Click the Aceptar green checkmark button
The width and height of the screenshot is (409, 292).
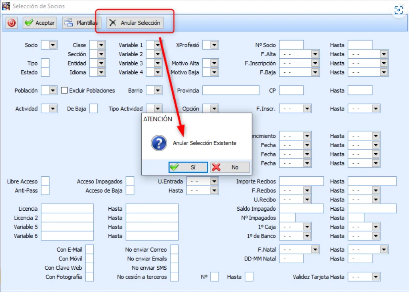(x=40, y=23)
